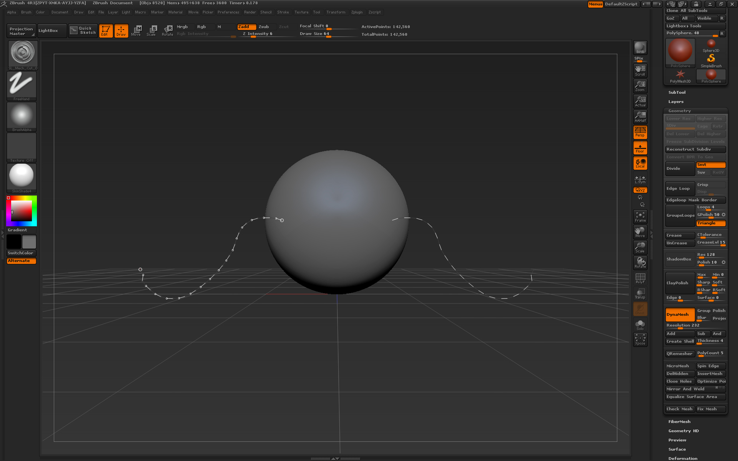
Task: Expand the FiberMesh section
Action: click(x=679, y=422)
